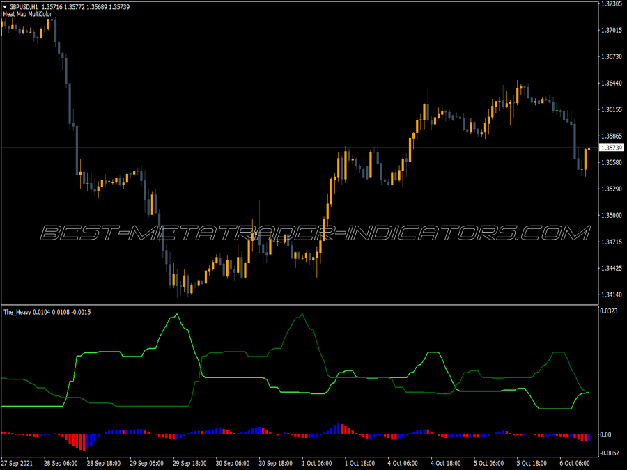The height and width of the screenshot is (470, 627).
Task: Select price scale value 1.34715
Action: pyautogui.click(x=612, y=242)
